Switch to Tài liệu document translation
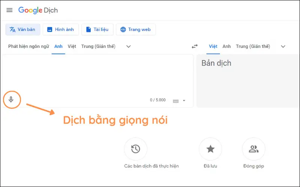300x187 pixels. (97, 30)
